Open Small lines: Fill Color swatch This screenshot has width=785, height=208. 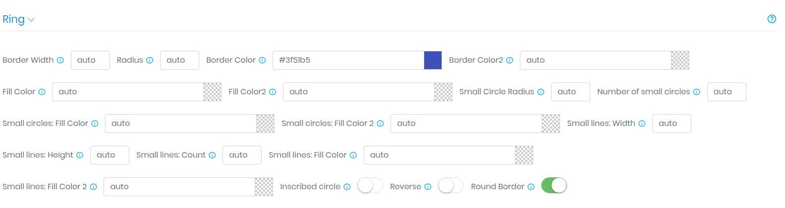524,155
